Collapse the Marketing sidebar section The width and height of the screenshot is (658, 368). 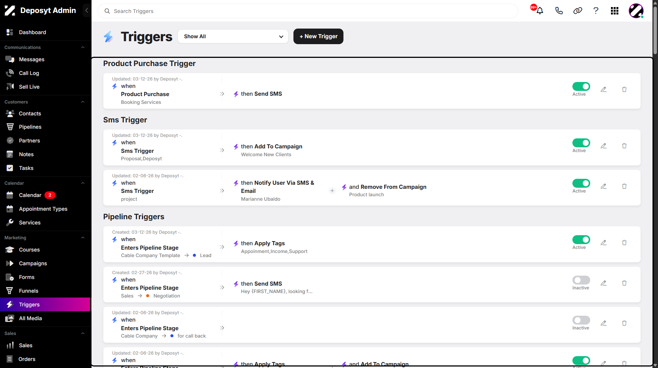click(x=83, y=238)
